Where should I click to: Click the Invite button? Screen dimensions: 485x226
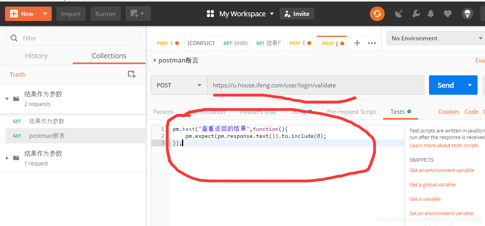(x=297, y=14)
